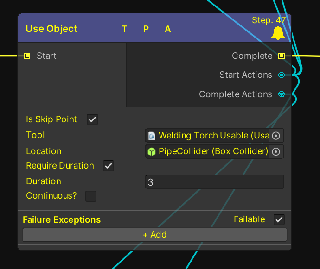Uncheck the Is Skip Point checkbox

(93, 119)
